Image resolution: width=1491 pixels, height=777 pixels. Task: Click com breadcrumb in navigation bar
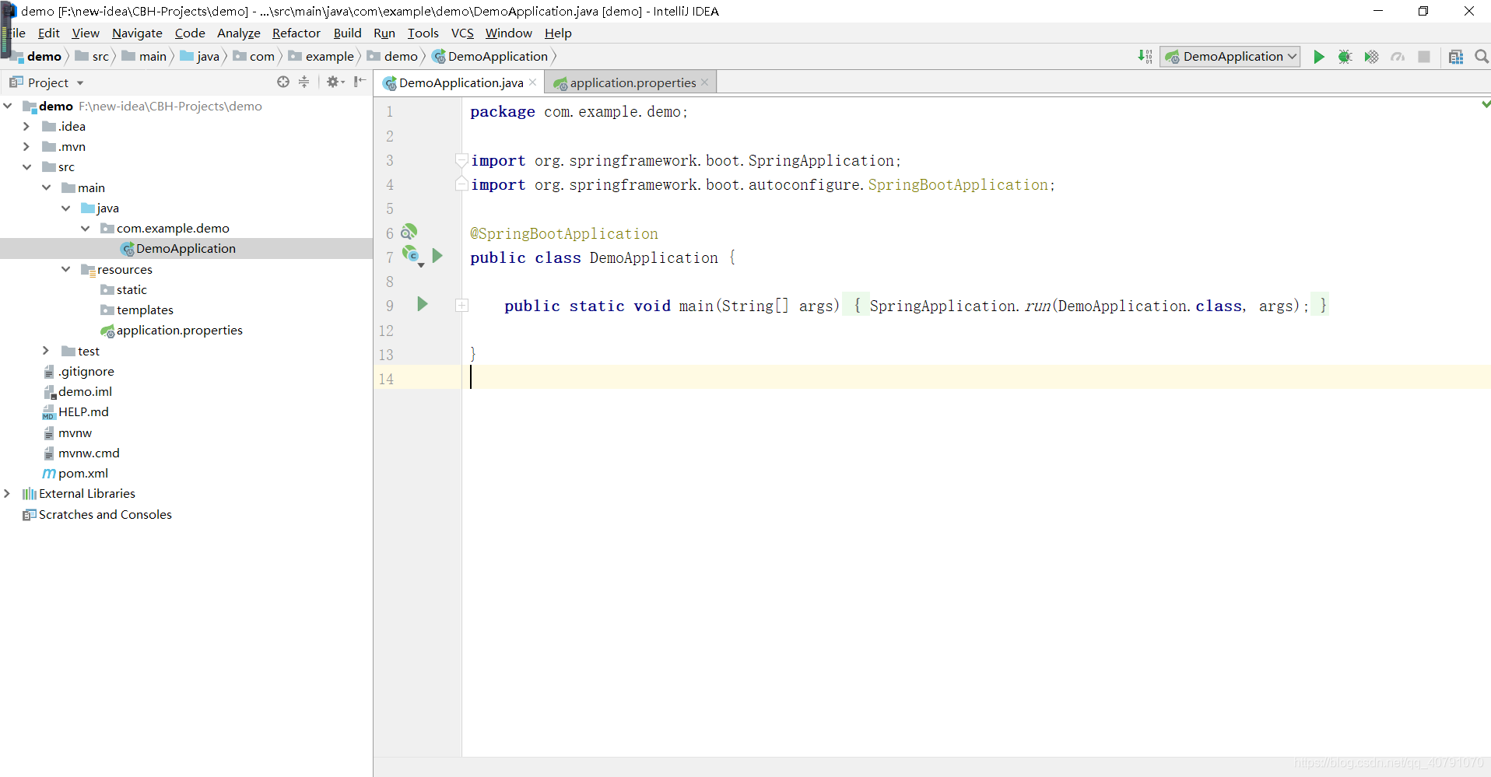coord(254,56)
